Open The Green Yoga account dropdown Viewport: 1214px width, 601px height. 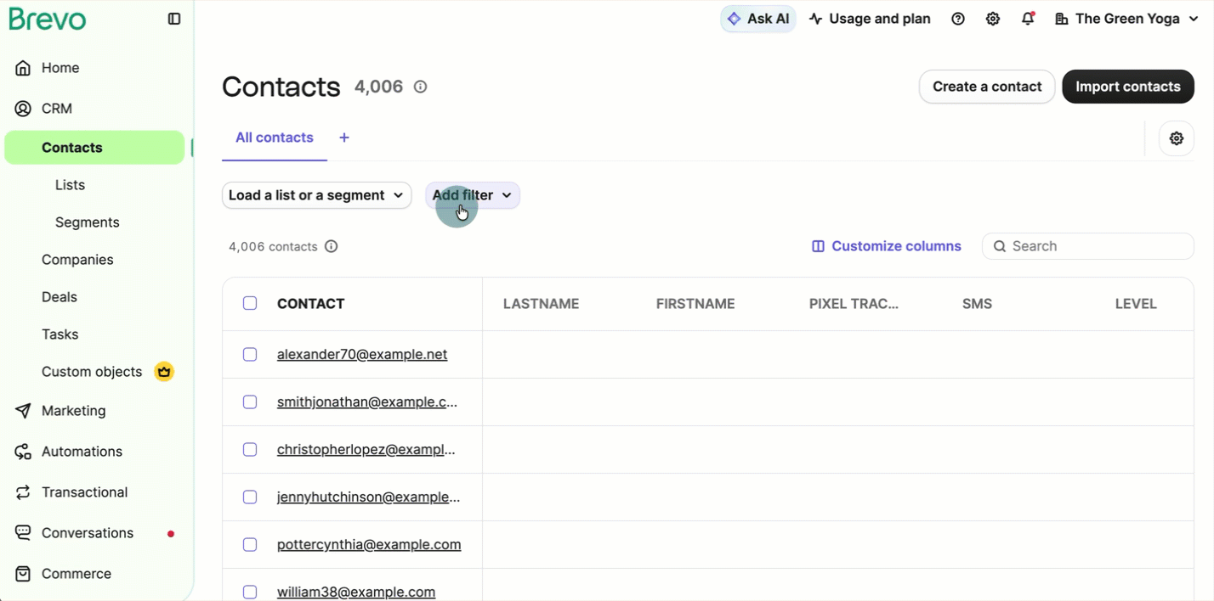[1126, 19]
